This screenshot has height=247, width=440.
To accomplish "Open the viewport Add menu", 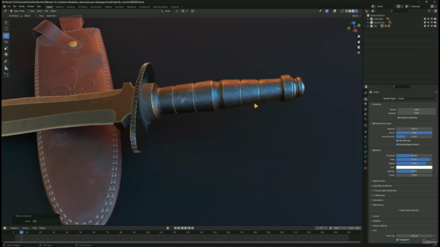I will pos(46,11).
